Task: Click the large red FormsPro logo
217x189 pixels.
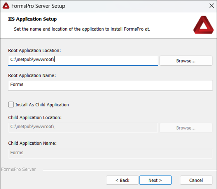Action: (x=203, y=25)
